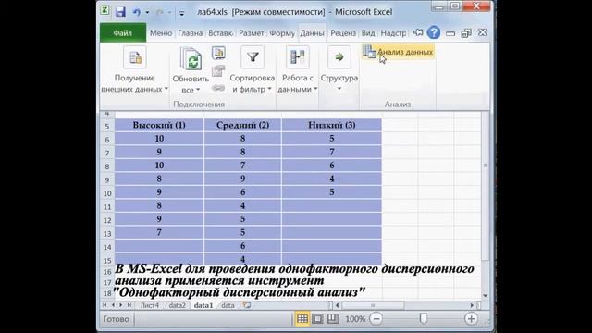Select row header 13

[x=107, y=234]
